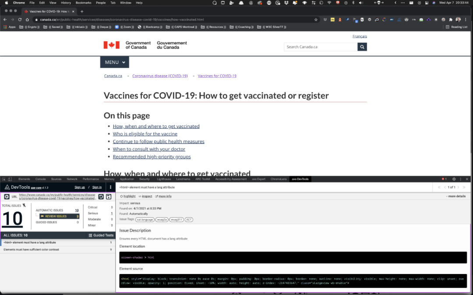Screen dimensions: 473x295
Task: Click into the Search Canada.ca field
Action: pos(321,47)
